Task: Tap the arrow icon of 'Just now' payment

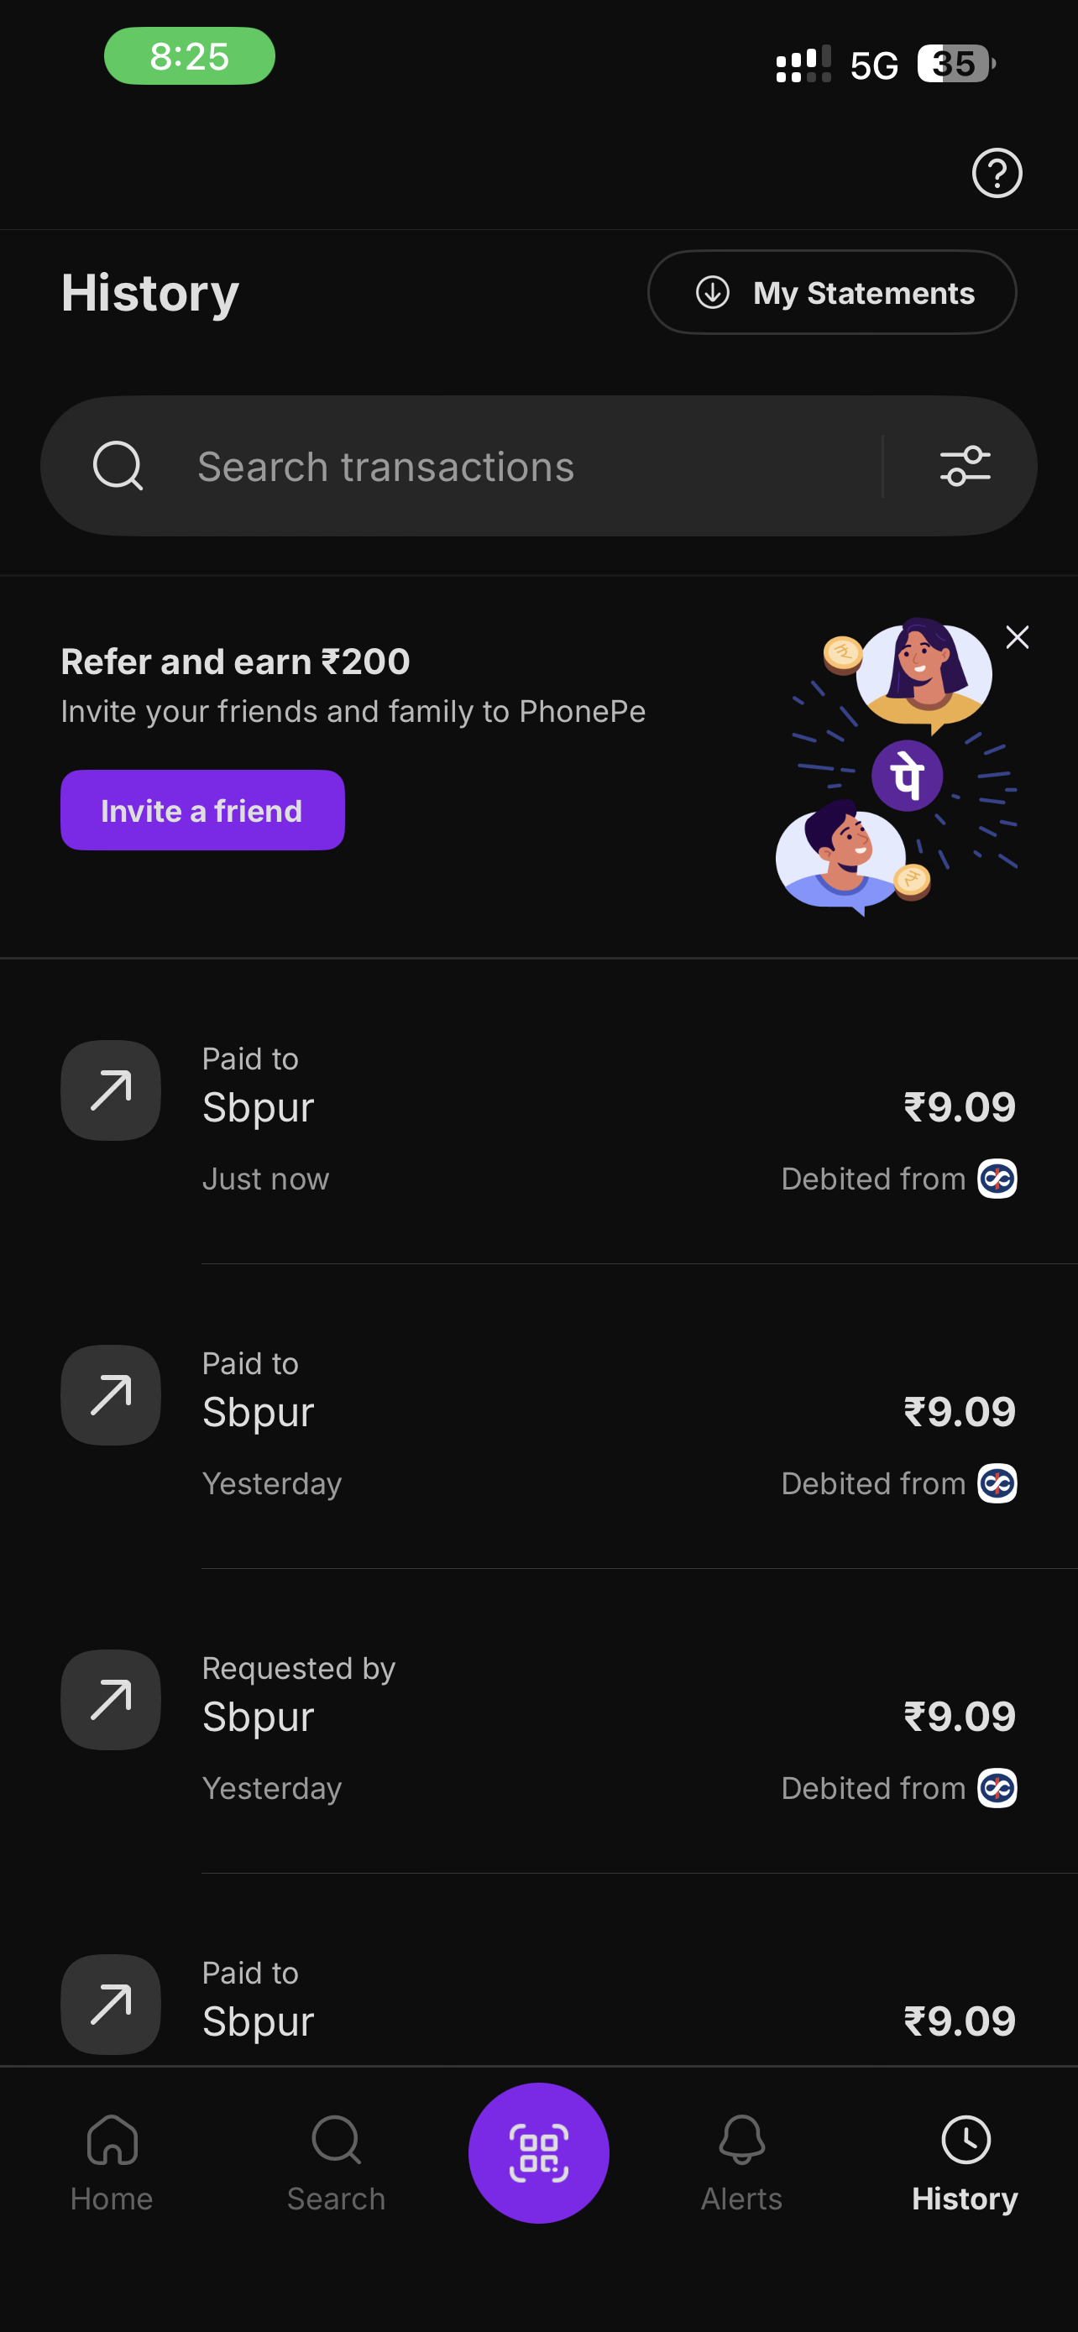Action: click(x=111, y=1090)
